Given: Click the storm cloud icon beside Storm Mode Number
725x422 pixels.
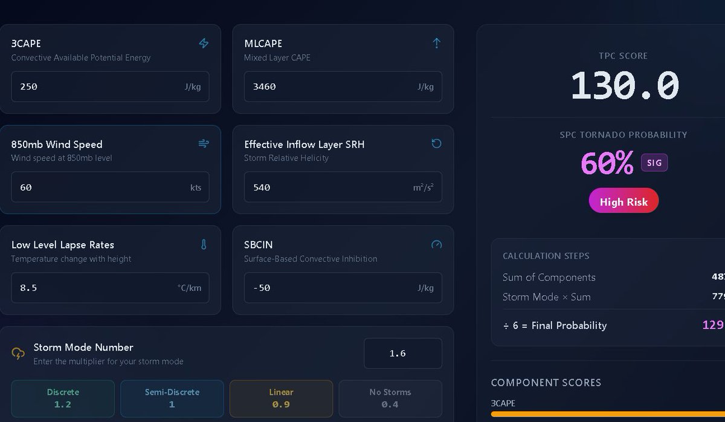Looking at the screenshot, I should tap(18, 354).
